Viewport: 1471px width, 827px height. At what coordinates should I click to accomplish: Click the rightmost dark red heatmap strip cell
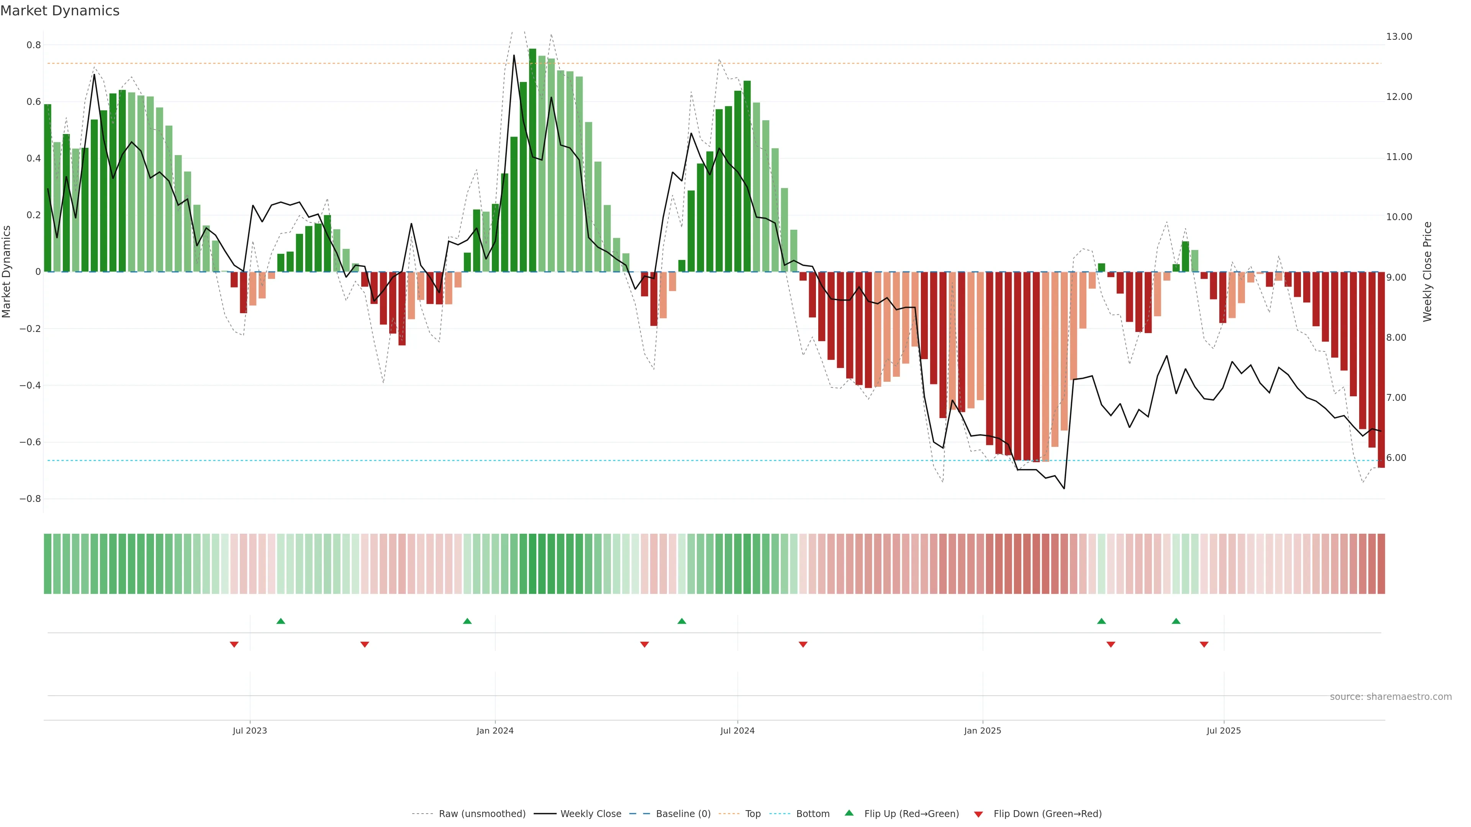1381,564
